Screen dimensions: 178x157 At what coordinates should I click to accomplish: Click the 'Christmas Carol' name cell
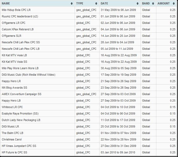pos(12,140)
